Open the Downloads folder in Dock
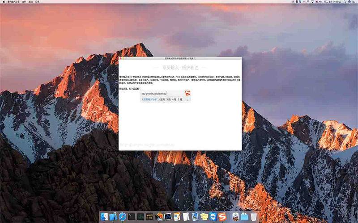 click(x=244, y=217)
